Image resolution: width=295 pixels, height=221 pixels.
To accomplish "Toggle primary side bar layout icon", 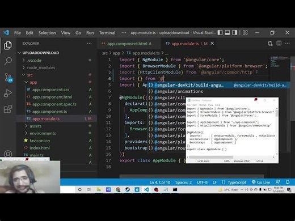I will click(220, 33).
